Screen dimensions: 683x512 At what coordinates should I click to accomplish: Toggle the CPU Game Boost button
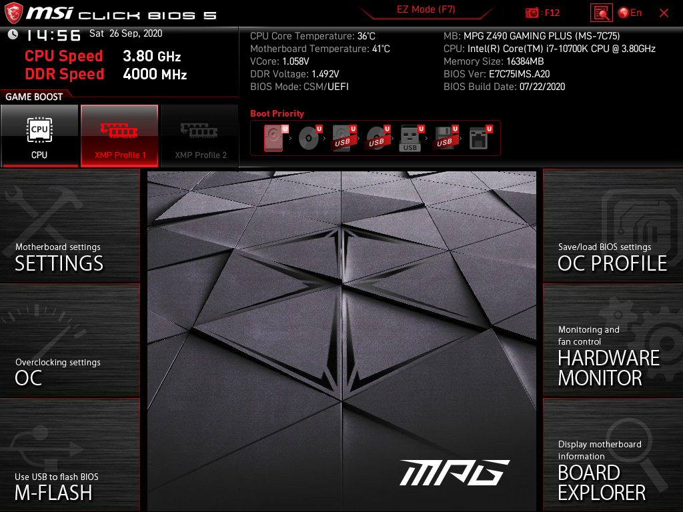tap(39, 136)
